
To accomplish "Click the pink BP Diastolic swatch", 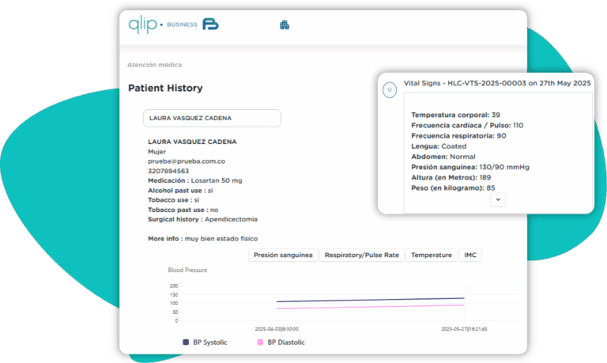I will [260, 342].
